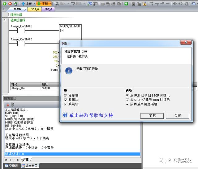This screenshot has height=169, width=198.
Task: Click the copy output icon in output window
Action: tap(12, 105)
